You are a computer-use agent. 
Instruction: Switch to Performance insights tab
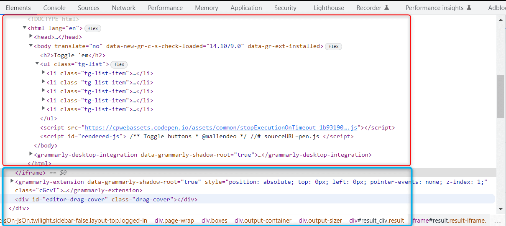tap(439, 8)
